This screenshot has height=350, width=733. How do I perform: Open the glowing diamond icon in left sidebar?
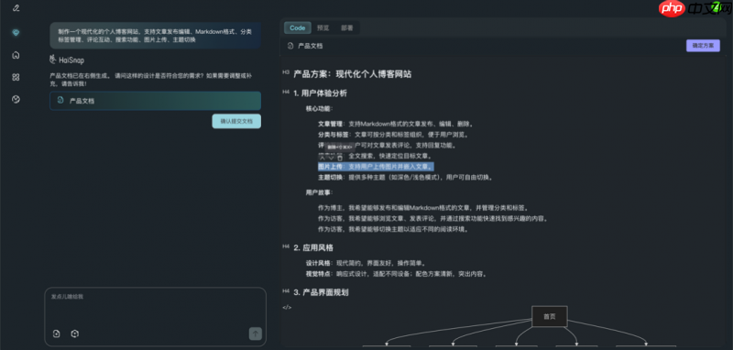(x=16, y=32)
